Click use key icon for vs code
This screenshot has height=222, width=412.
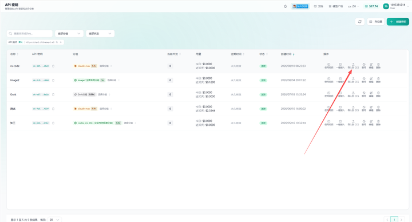point(328,66)
